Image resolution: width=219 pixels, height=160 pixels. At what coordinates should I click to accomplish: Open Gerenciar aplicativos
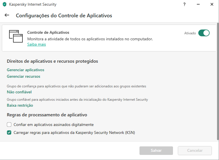pos(25,70)
